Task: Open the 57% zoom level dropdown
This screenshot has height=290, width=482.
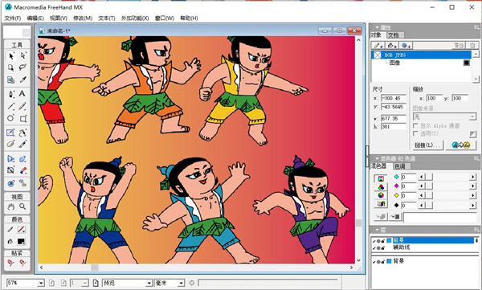Action: point(41,283)
